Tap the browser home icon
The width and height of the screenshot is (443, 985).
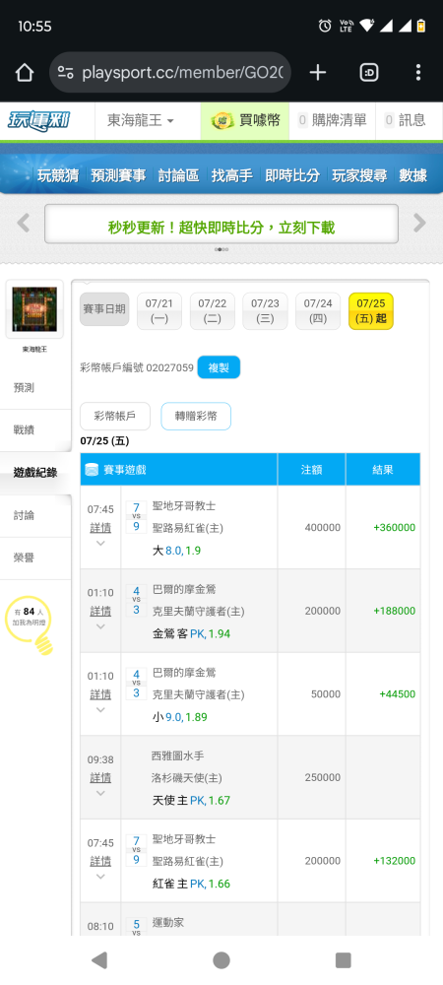point(24,73)
